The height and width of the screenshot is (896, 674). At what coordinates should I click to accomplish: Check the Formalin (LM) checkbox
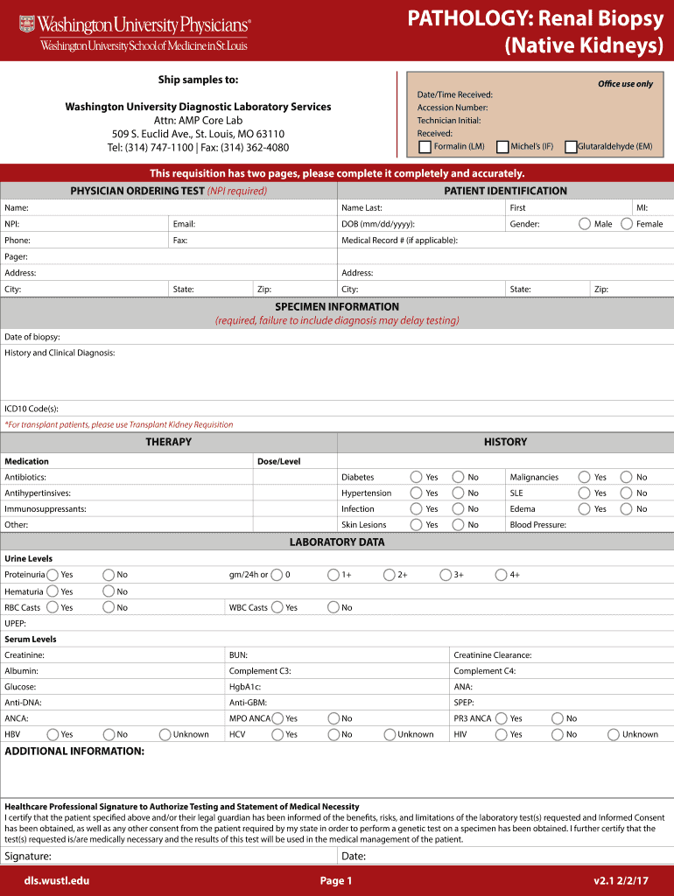[425, 146]
